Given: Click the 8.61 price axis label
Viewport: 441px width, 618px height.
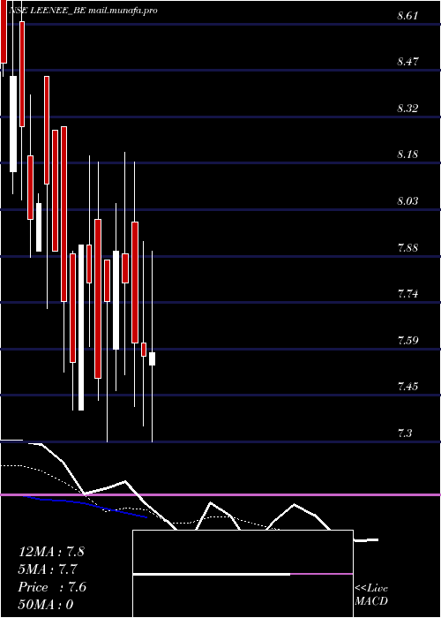Looking at the screenshot, I should coord(407,16).
